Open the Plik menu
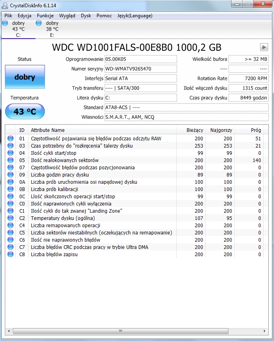274x341 pixels. [x=8, y=16]
